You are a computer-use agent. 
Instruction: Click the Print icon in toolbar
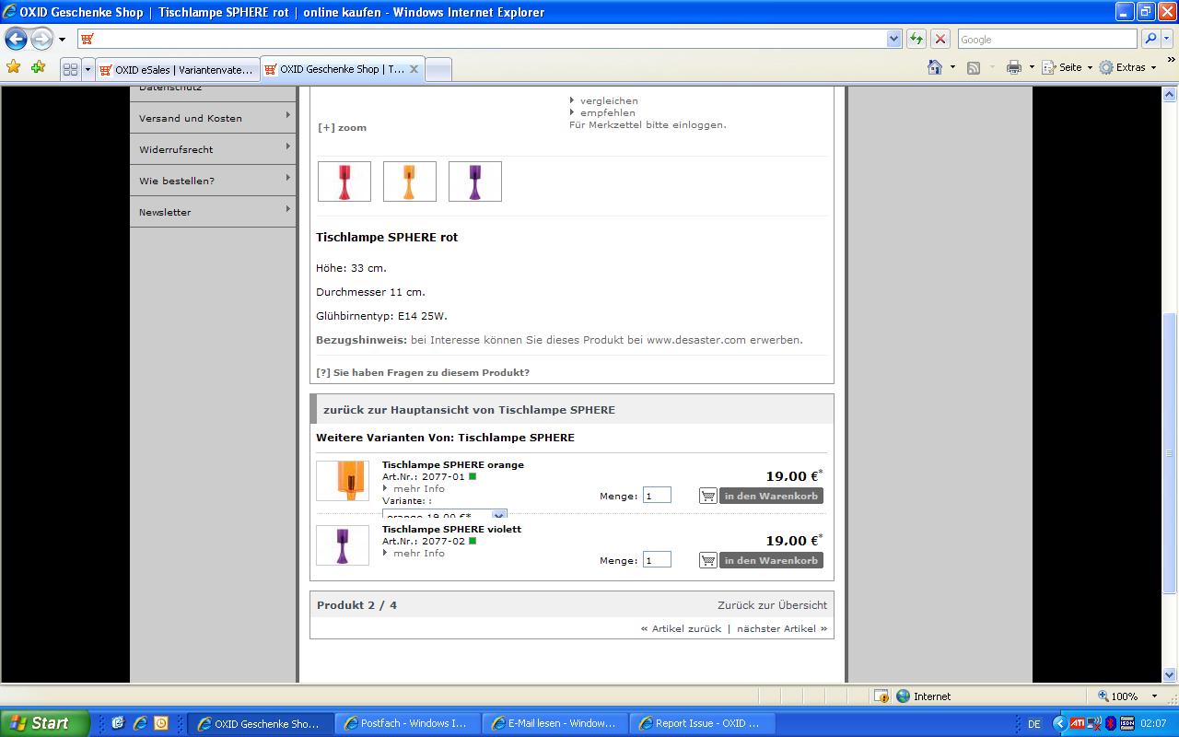pos(1014,67)
